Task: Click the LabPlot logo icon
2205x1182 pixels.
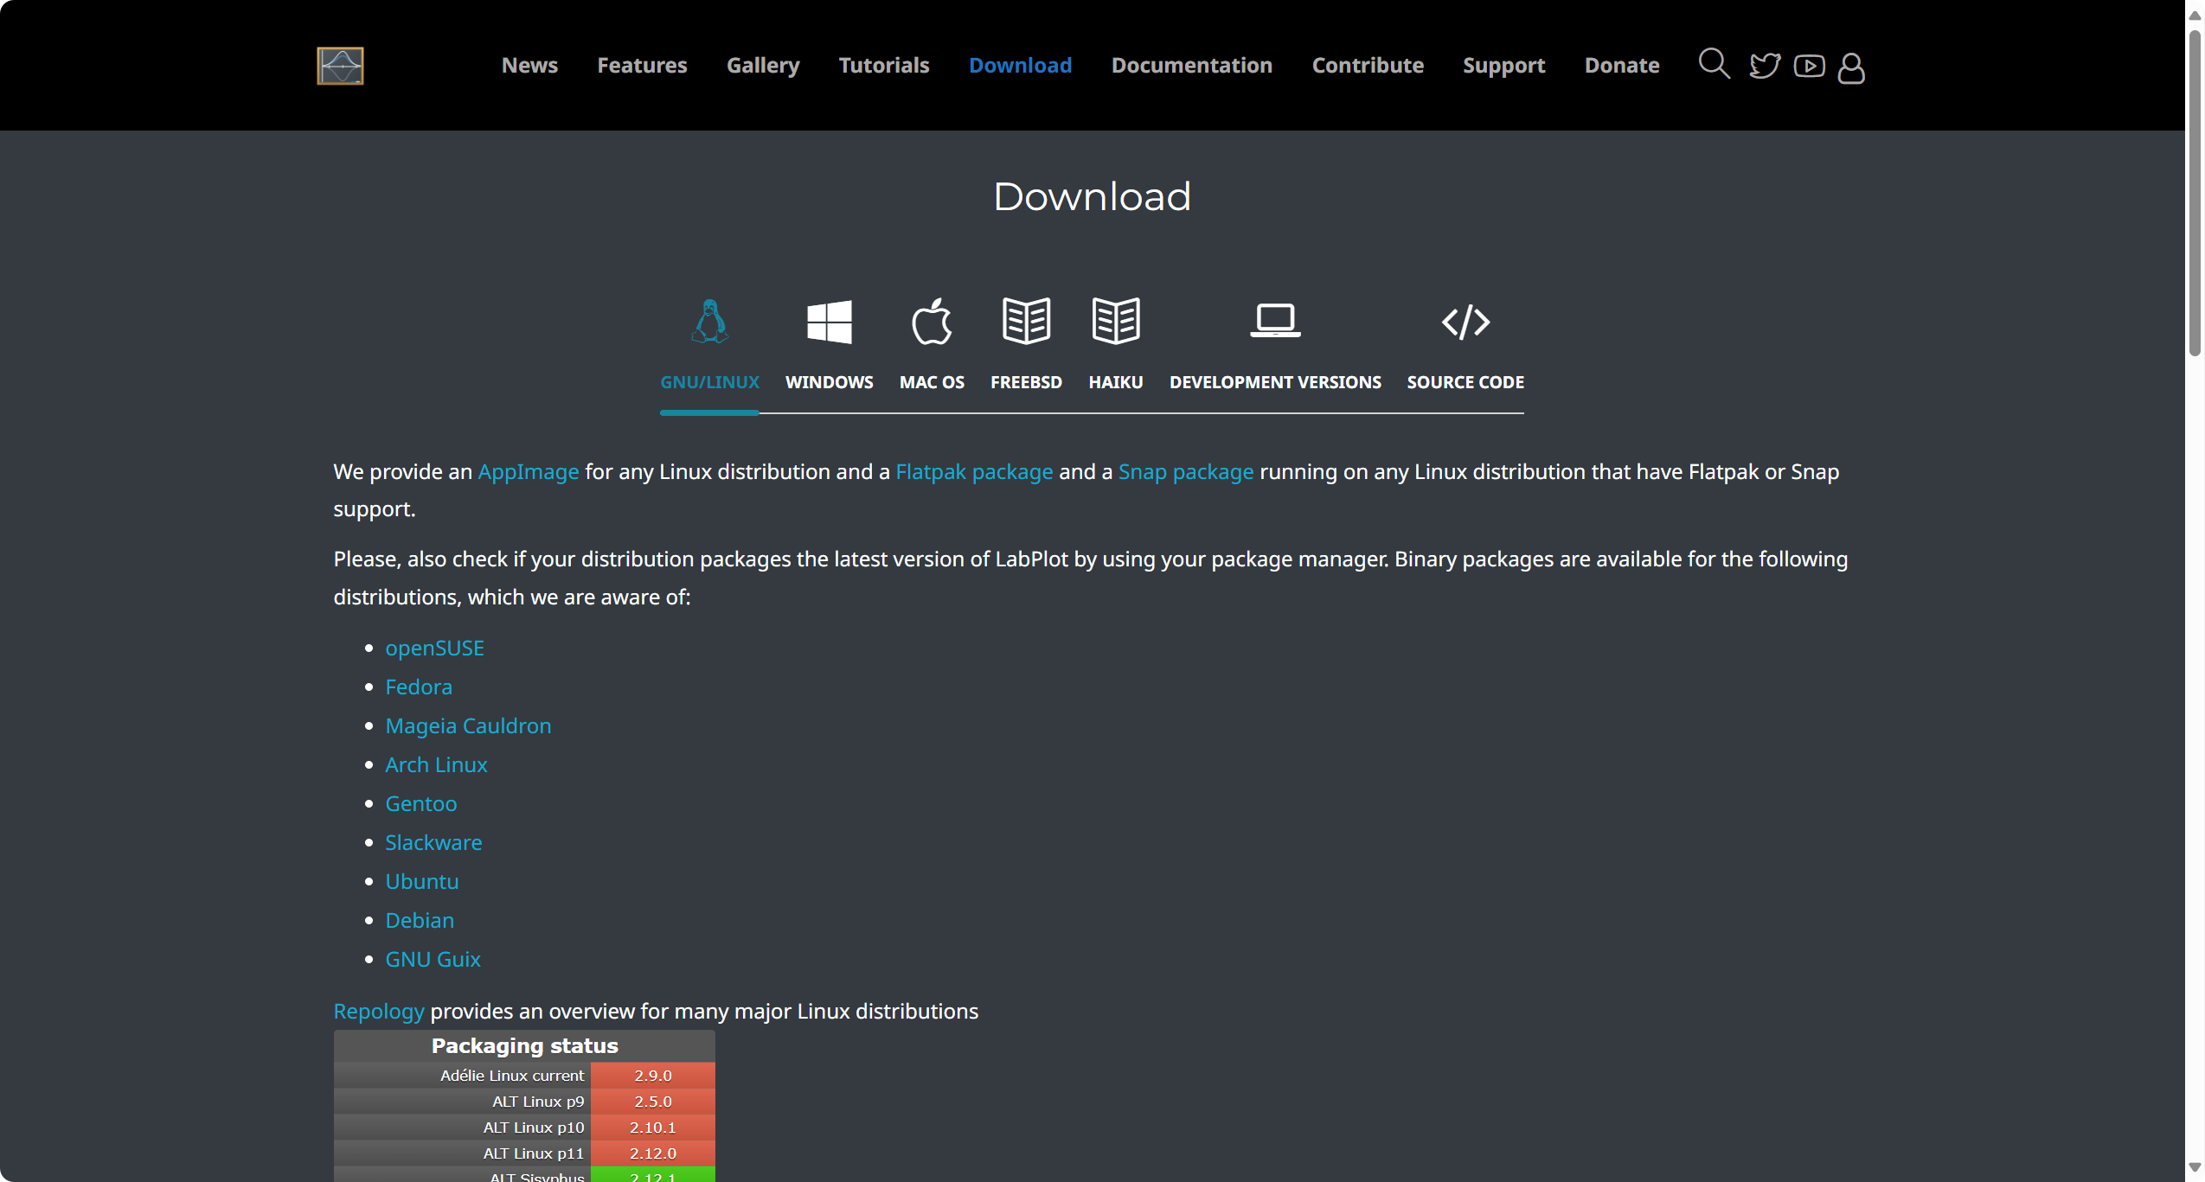Action: [x=340, y=66]
